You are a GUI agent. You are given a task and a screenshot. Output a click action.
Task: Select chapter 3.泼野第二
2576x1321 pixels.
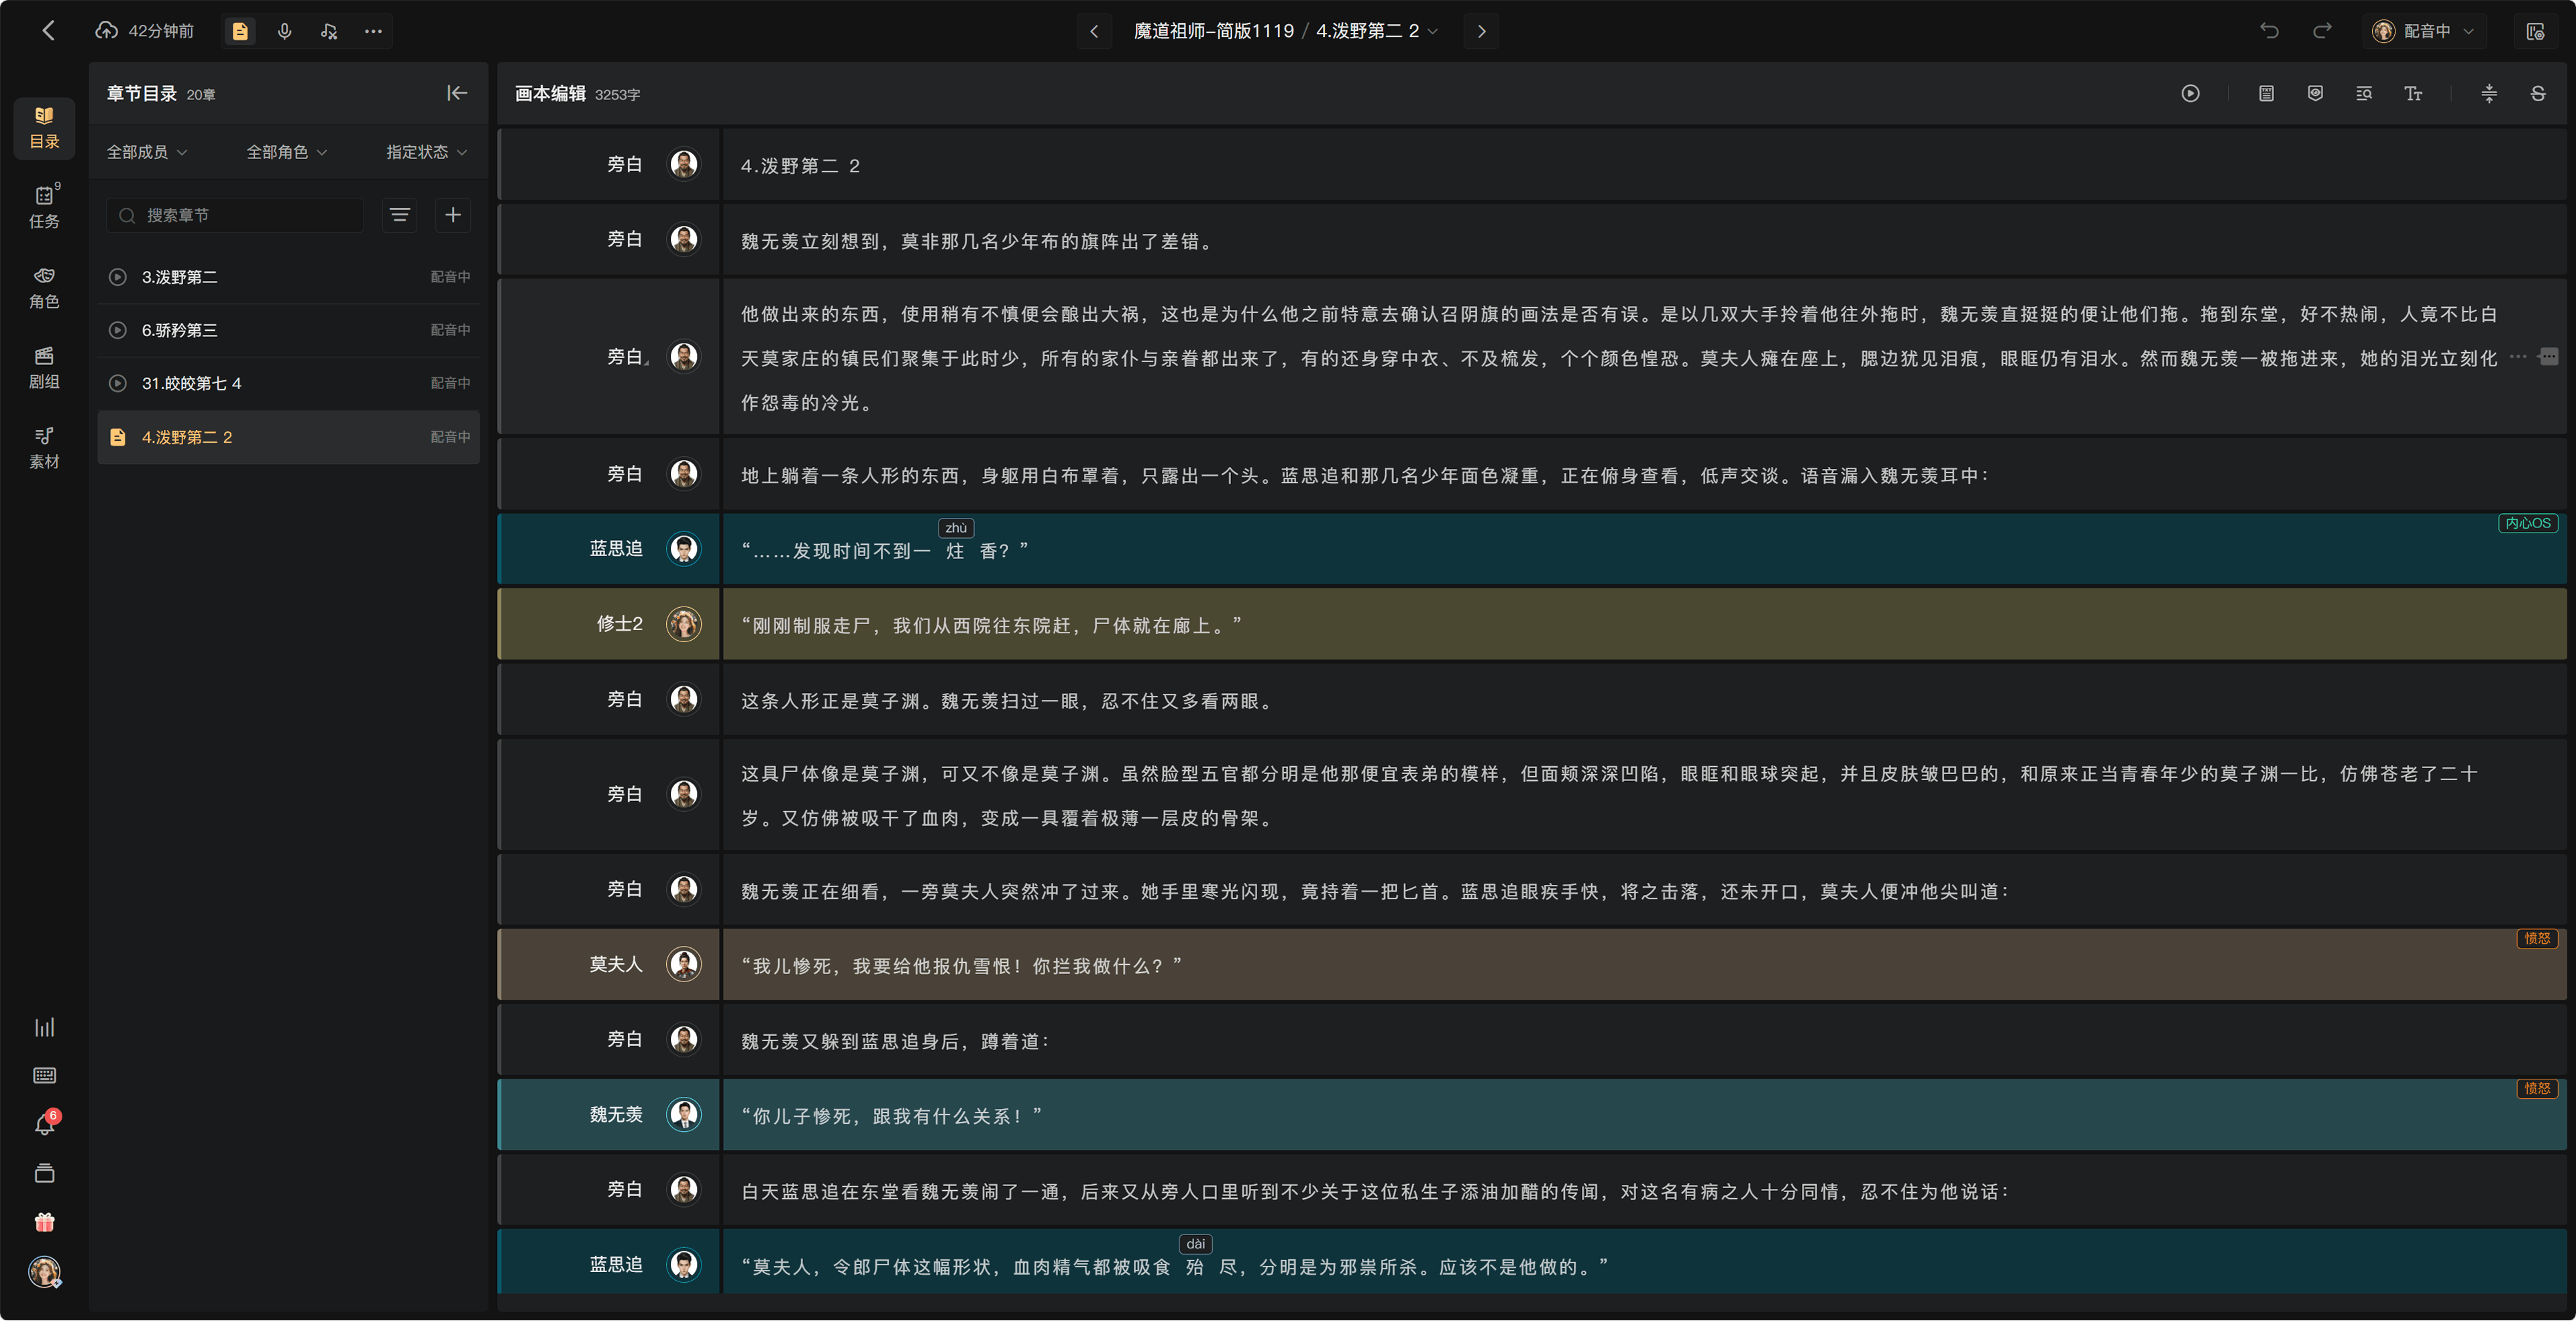tap(289, 277)
